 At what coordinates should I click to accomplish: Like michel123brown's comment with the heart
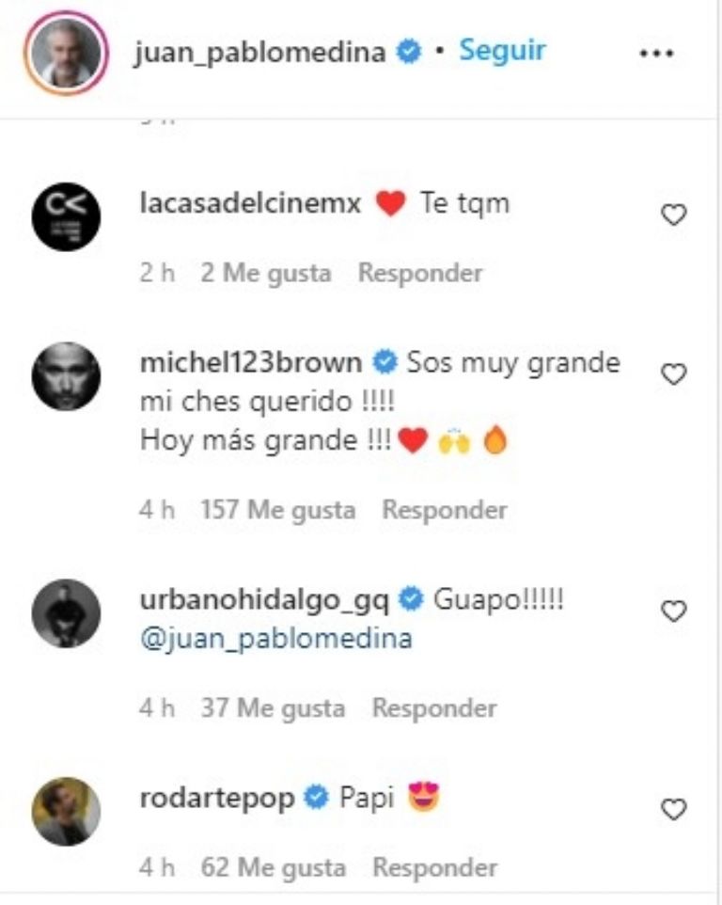coord(673,374)
